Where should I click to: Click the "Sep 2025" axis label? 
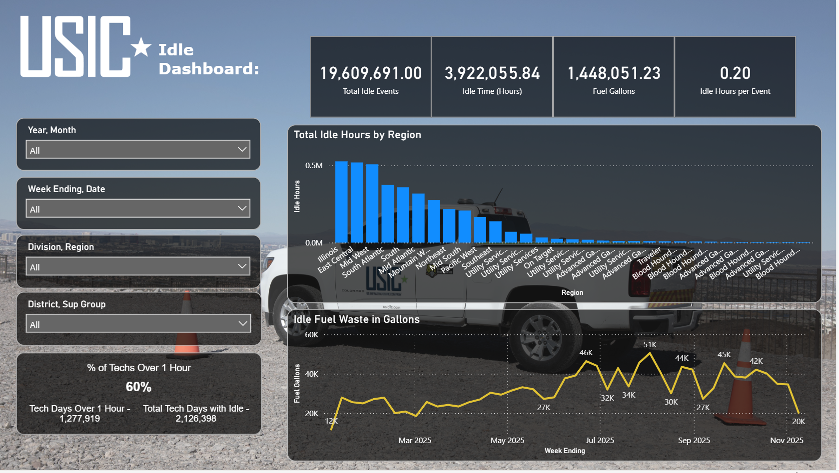pos(694,441)
